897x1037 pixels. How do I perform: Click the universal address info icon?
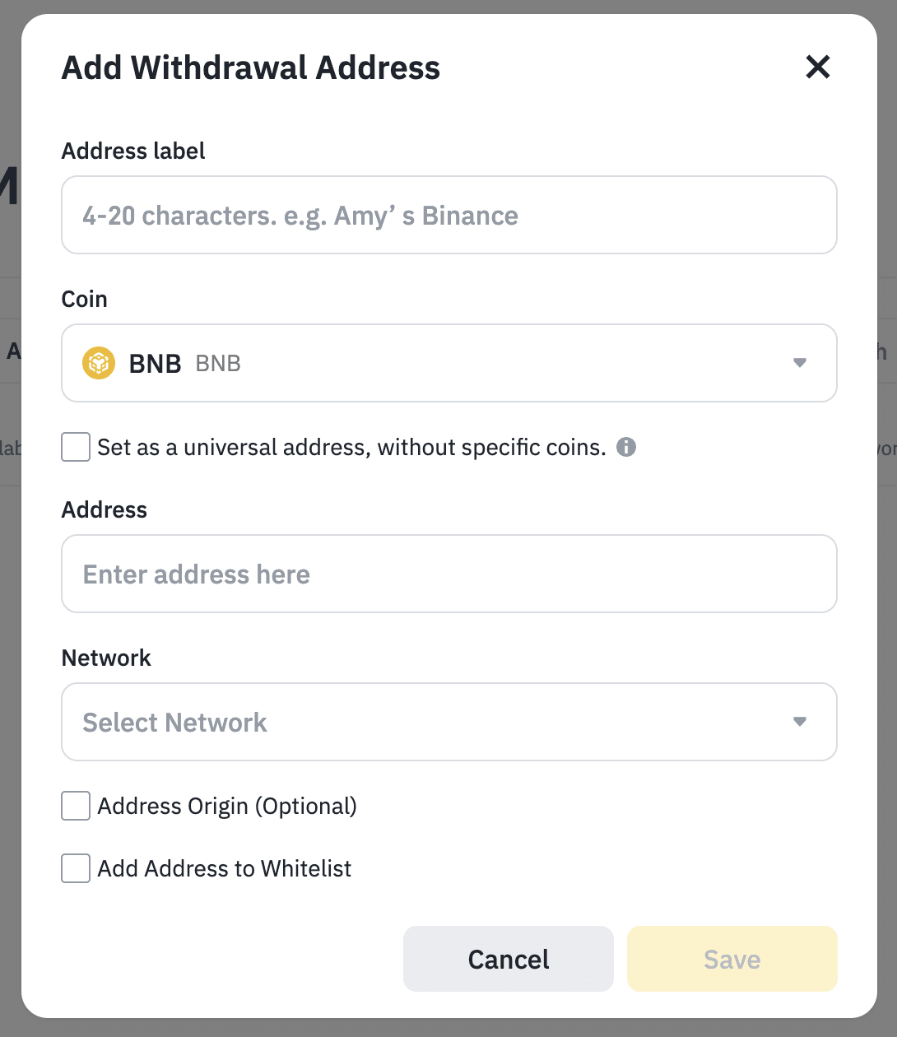(626, 447)
